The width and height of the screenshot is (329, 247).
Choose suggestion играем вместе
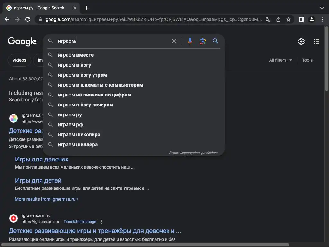coord(134,55)
